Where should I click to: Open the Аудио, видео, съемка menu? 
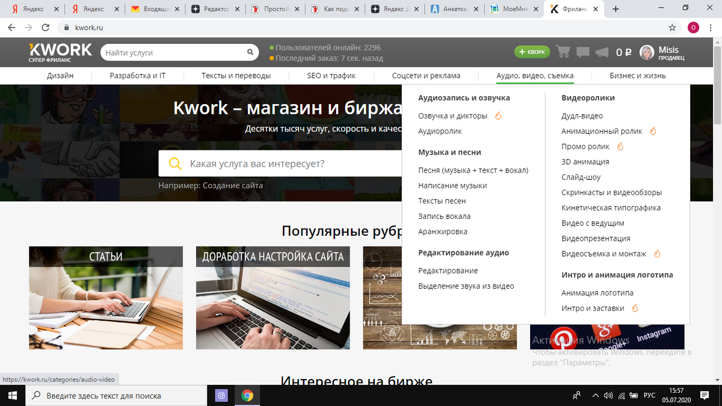[535, 76]
